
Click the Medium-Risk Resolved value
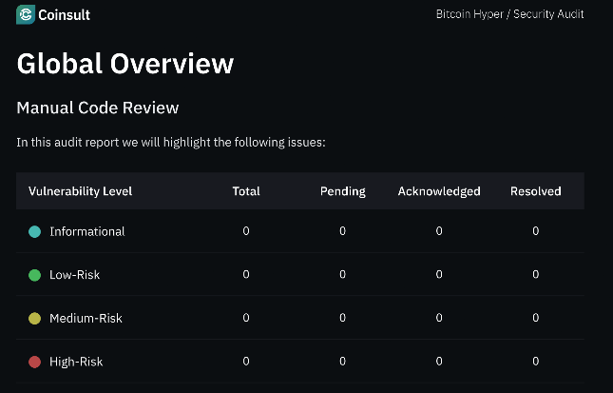(x=536, y=318)
